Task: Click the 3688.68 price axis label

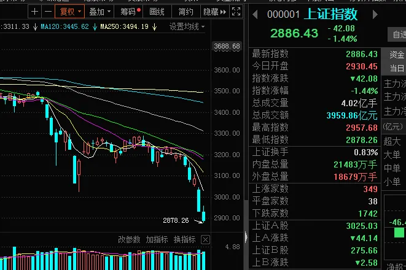Action: click(x=227, y=46)
